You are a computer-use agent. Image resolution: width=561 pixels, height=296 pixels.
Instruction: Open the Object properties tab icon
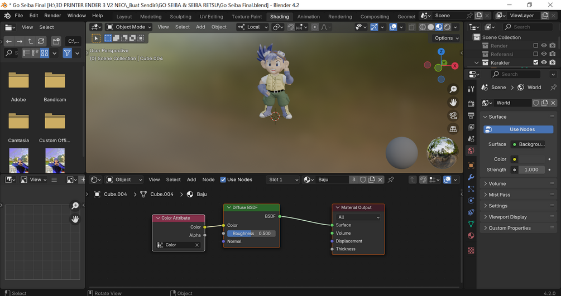[x=471, y=166]
